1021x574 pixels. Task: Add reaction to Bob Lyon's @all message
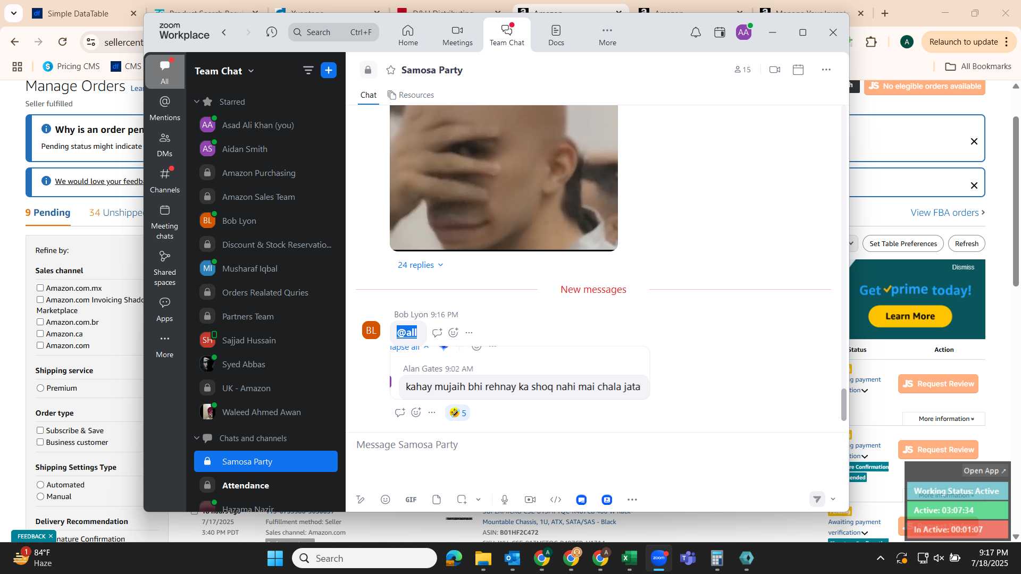pyautogui.click(x=453, y=333)
